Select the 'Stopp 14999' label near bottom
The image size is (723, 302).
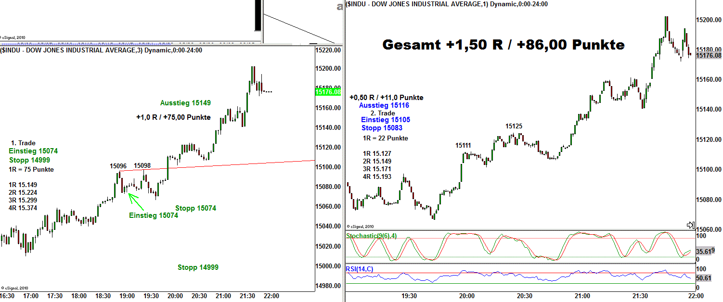(x=198, y=267)
